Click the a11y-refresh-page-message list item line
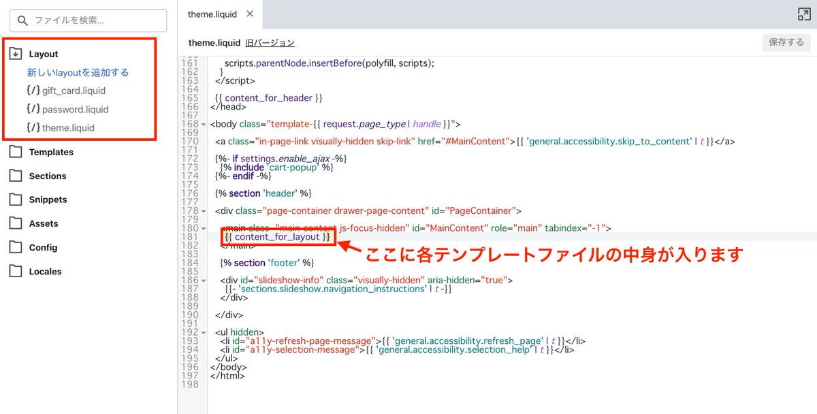 tap(402, 340)
